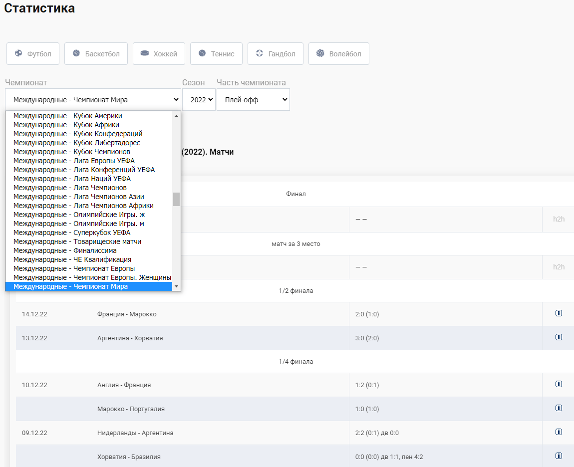Select the Гандбол sport button
574x467 pixels.
pos(276,54)
